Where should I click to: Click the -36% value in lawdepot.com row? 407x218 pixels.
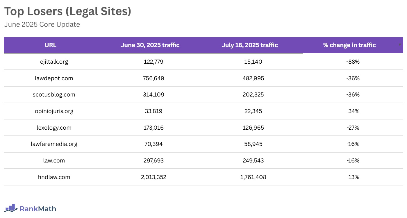click(x=353, y=78)
